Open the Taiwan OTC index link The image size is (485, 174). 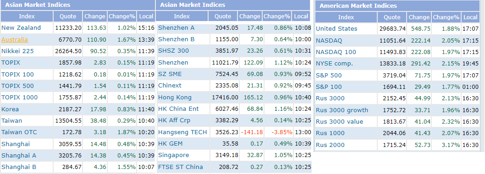(19, 132)
